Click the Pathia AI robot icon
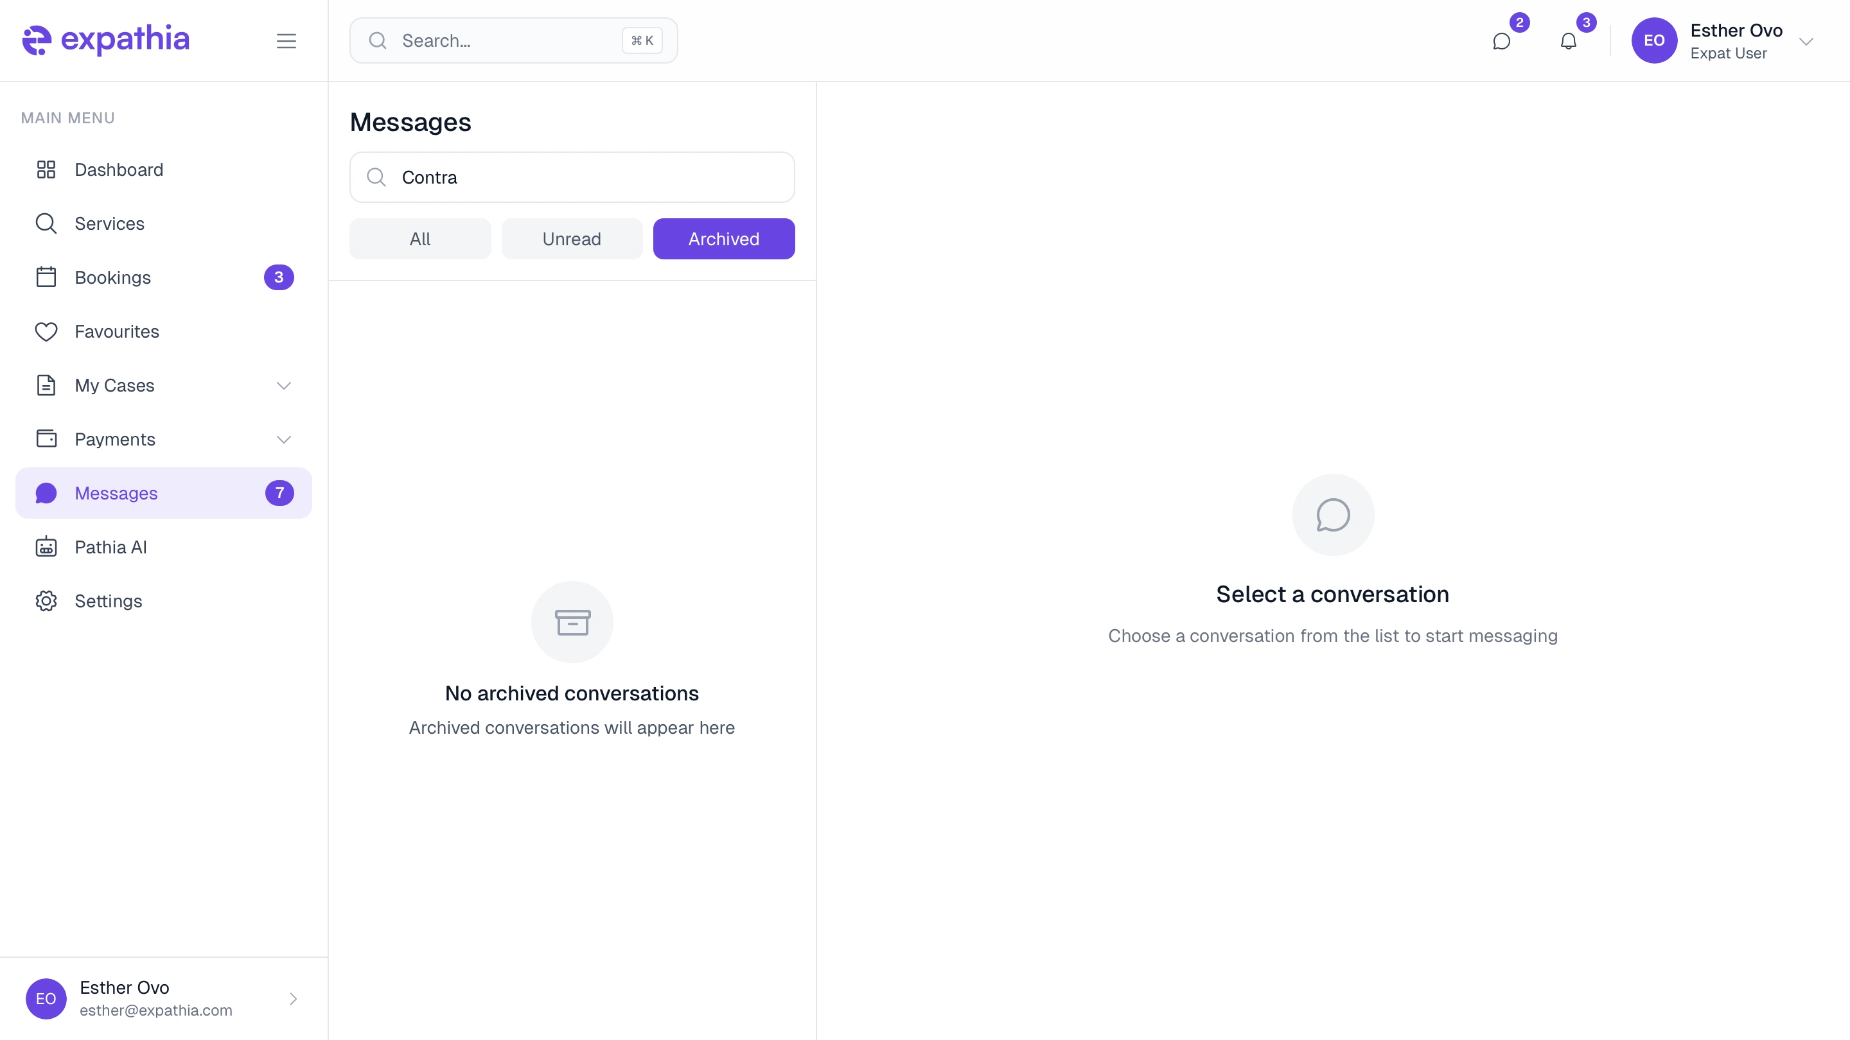Image resolution: width=1850 pixels, height=1040 pixels. pyautogui.click(x=46, y=547)
